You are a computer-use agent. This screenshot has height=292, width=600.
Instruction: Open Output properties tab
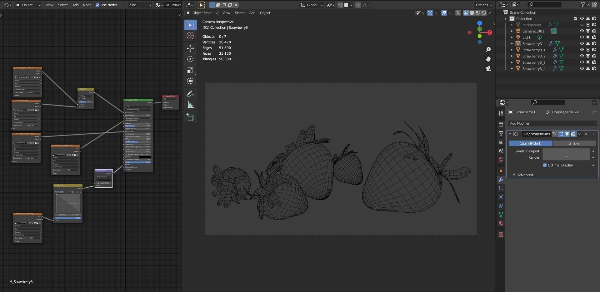(x=501, y=133)
